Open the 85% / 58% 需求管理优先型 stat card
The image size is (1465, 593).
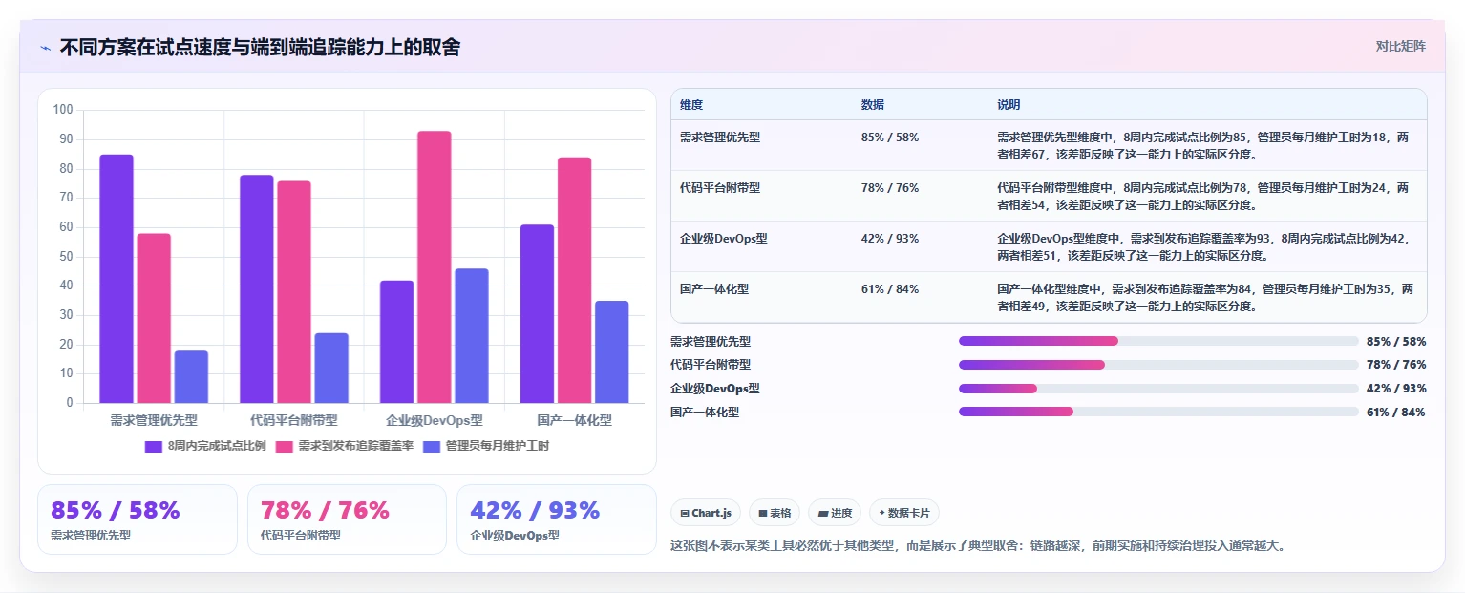(138, 519)
